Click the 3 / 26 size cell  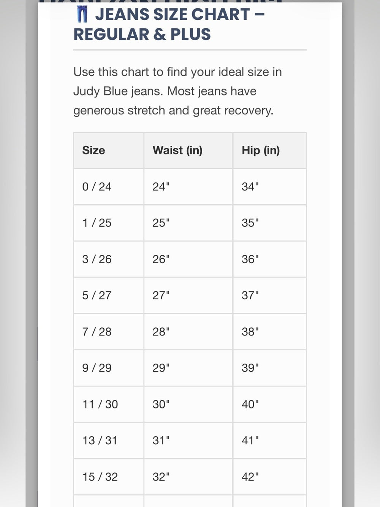tap(109, 259)
